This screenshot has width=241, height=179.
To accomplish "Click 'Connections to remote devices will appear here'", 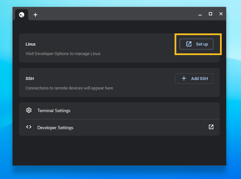I will coord(69,88).
